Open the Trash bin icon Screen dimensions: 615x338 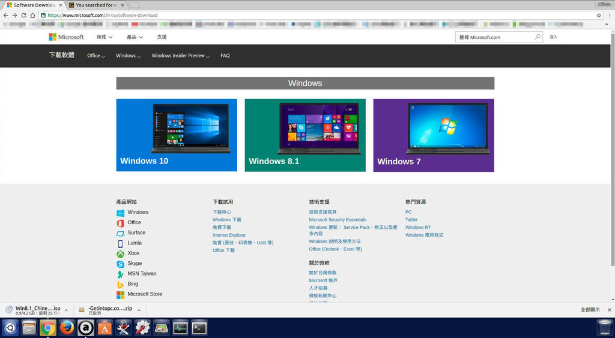[604, 328]
